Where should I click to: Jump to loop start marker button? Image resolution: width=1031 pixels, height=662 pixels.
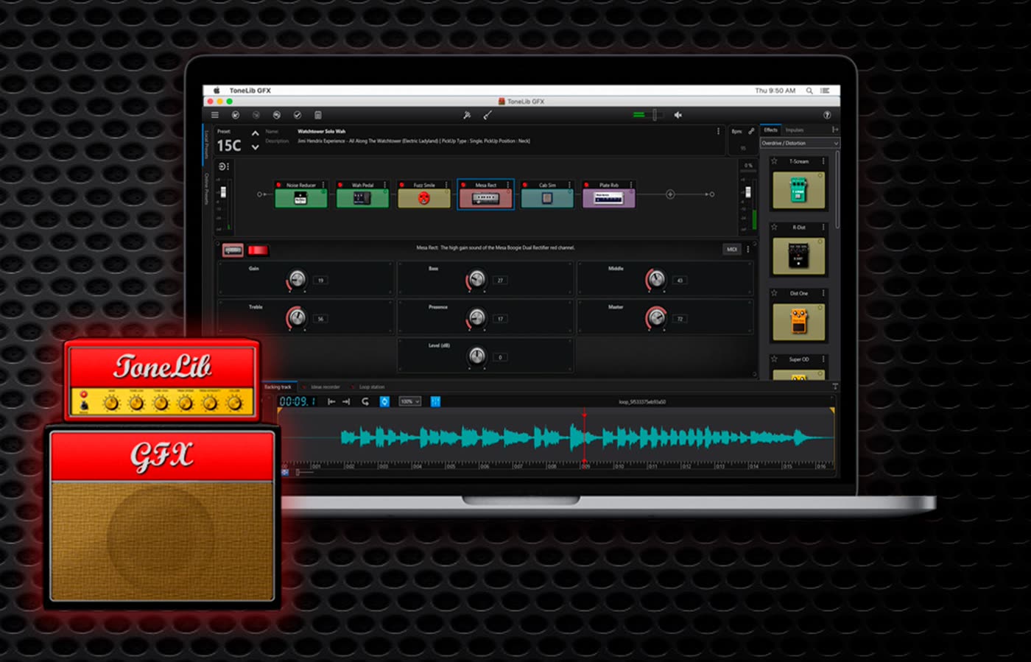point(331,401)
